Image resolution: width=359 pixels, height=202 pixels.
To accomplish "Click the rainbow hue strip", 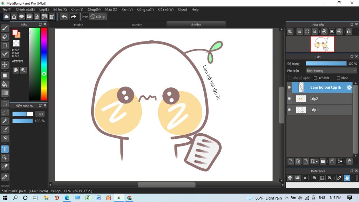I will click(44, 64).
